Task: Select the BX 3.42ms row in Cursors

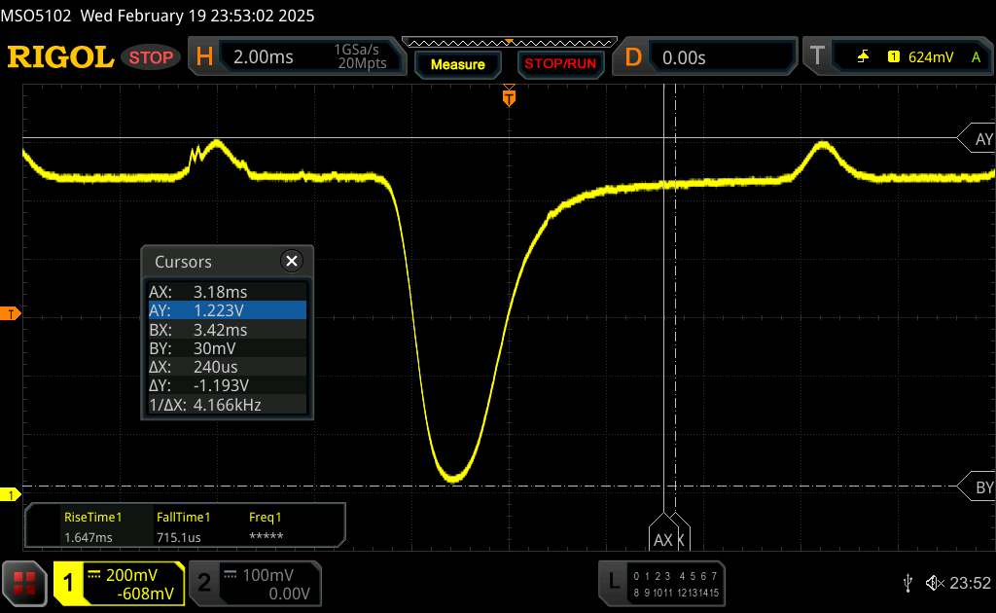Action: pos(226,329)
